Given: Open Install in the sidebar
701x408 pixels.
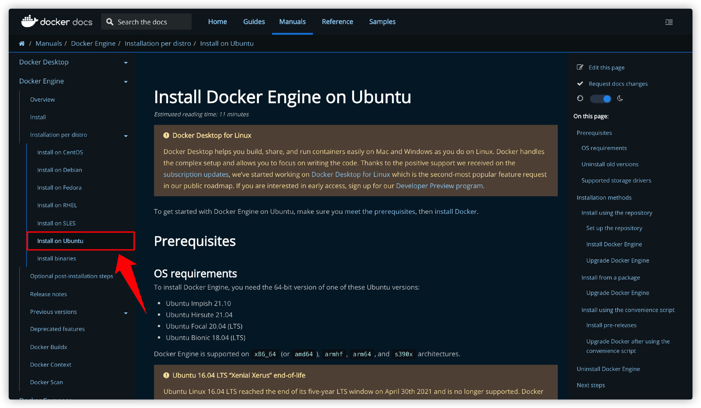Looking at the screenshot, I should (x=38, y=117).
